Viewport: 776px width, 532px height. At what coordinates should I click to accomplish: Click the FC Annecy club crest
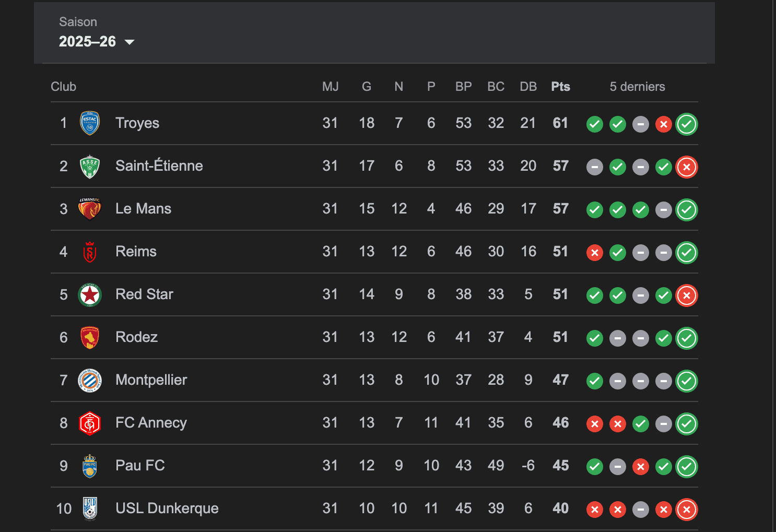pyautogui.click(x=90, y=423)
